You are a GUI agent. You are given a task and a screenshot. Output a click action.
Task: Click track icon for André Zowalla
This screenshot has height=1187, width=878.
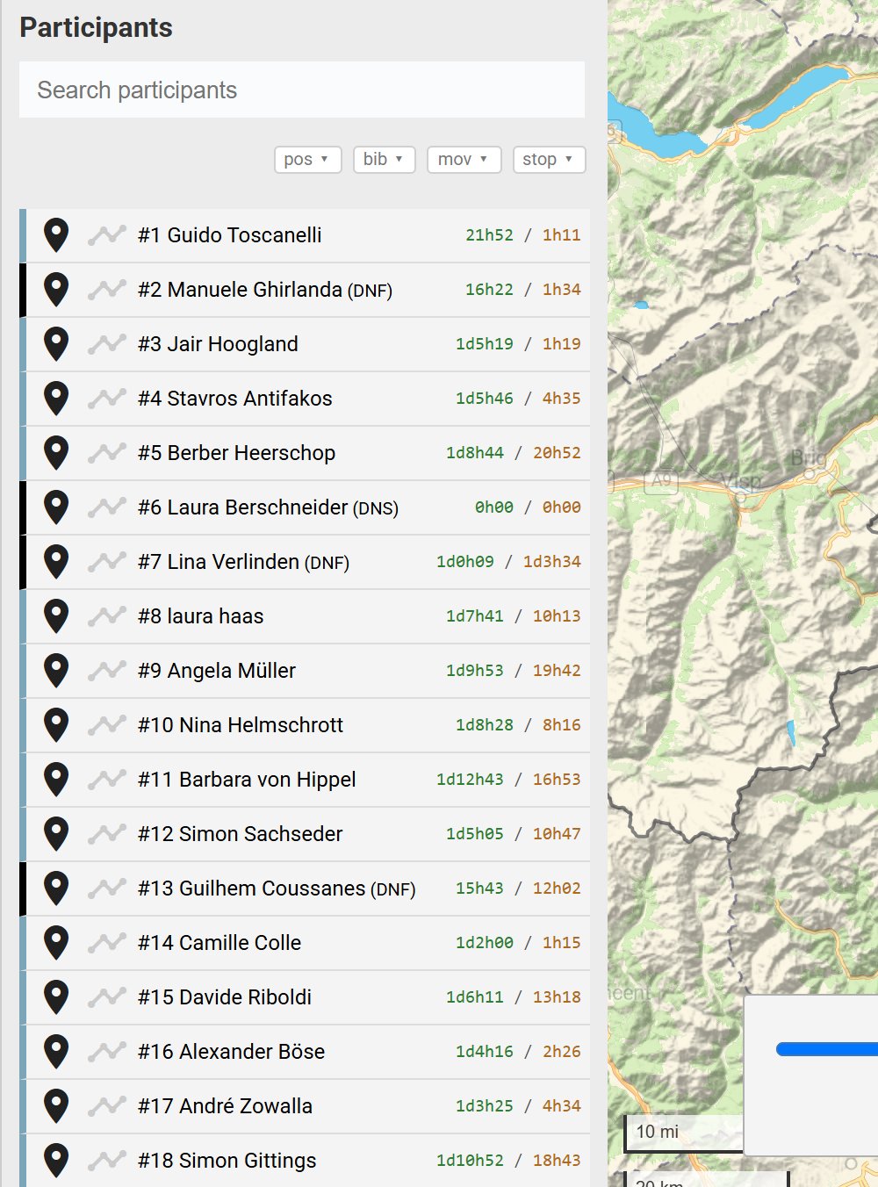click(x=107, y=1105)
